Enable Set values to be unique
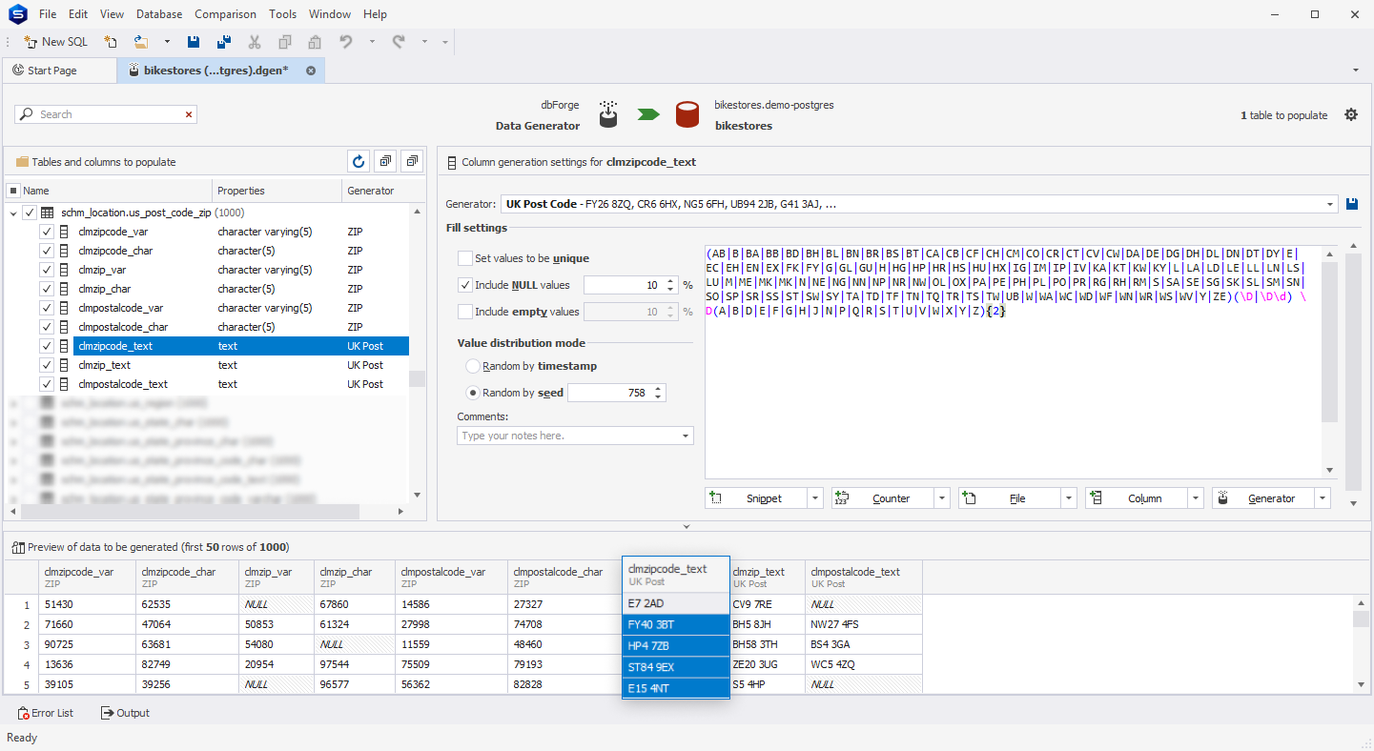This screenshot has height=751, width=1374. pyautogui.click(x=465, y=258)
